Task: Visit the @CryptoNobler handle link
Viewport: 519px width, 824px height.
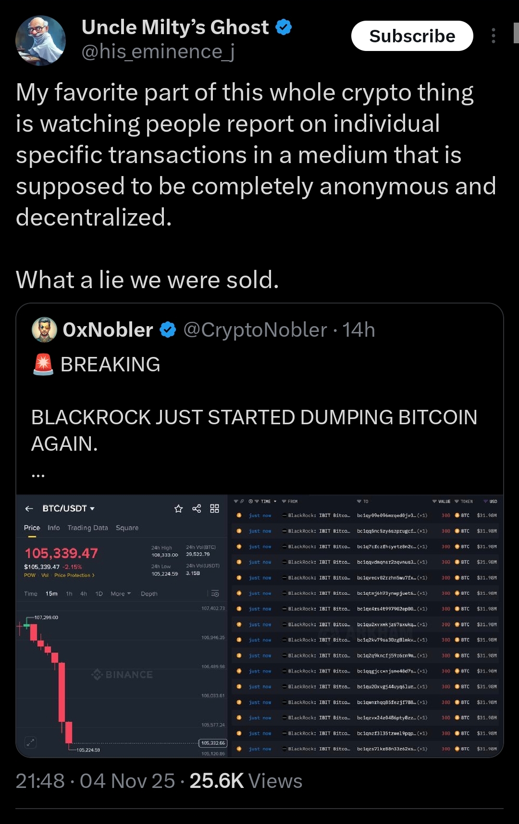Action: pos(255,330)
